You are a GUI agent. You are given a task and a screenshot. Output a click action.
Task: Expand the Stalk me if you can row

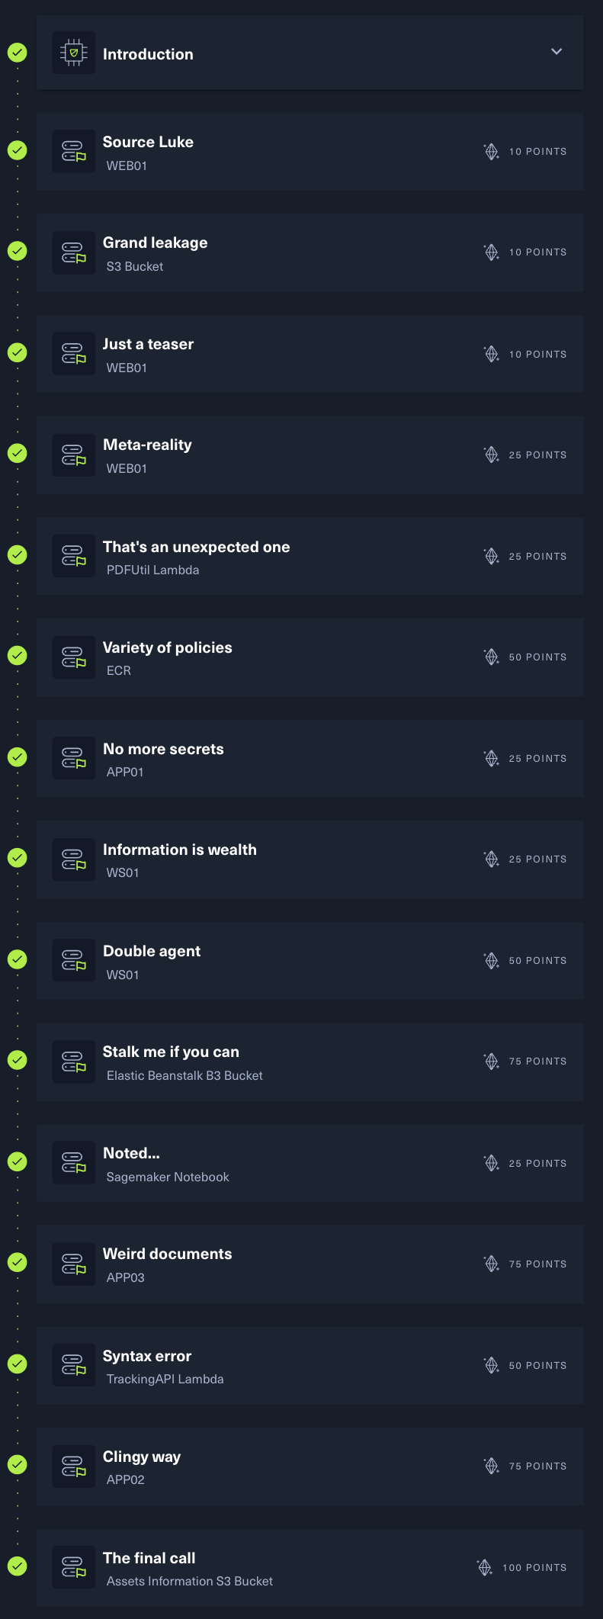click(310, 1062)
